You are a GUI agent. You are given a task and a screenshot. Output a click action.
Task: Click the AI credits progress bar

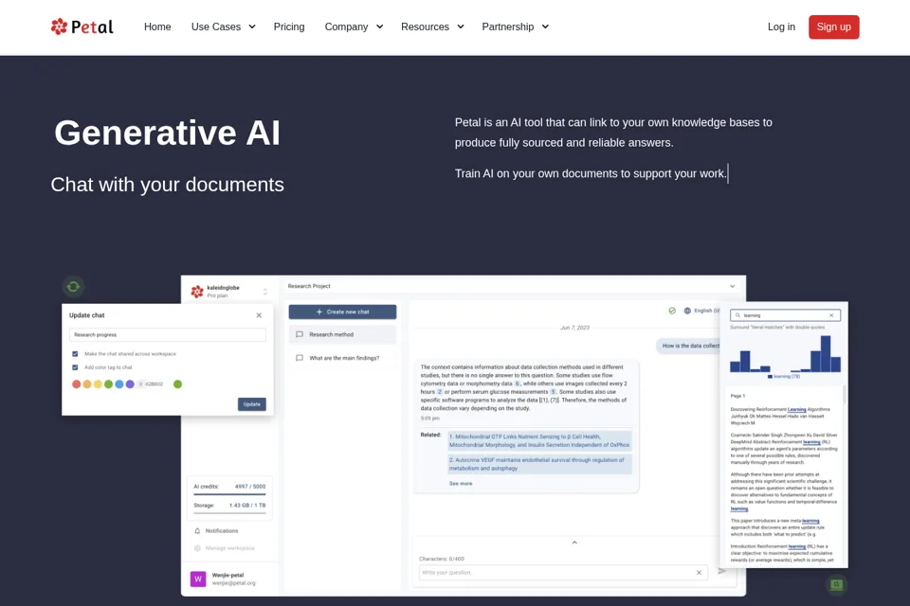click(229, 494)
